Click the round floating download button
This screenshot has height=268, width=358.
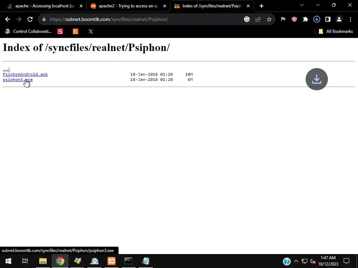pyautogui.click(x=317, y=79)
